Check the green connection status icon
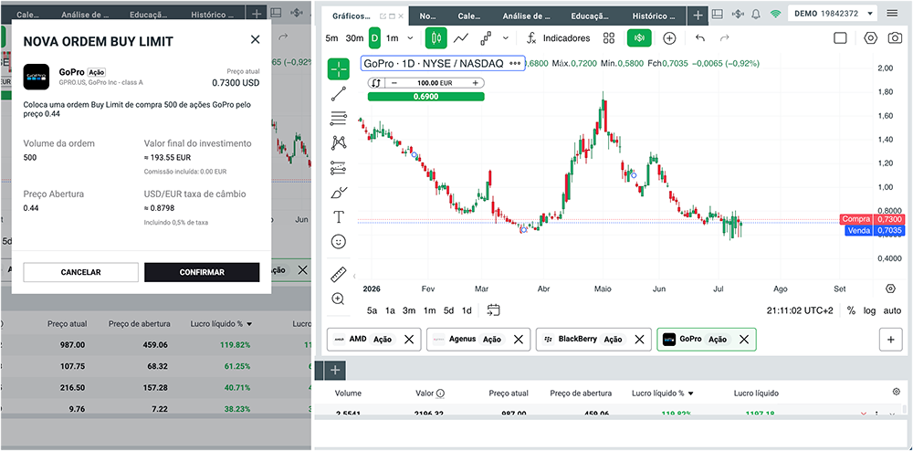 775,14
